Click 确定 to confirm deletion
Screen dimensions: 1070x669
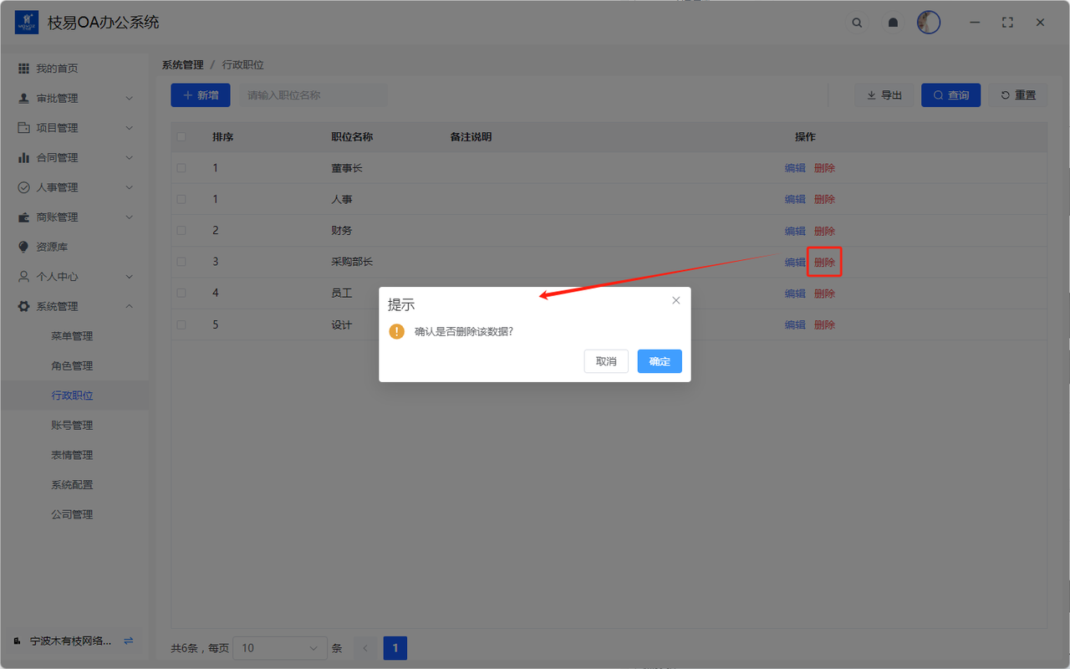tap(660, 361)
